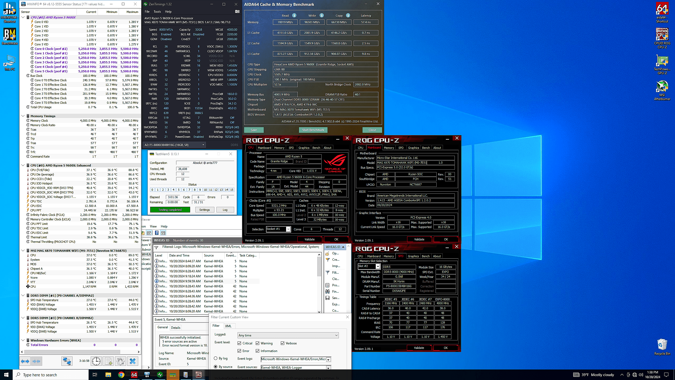Open Bench tab in Mainboard CPU-Z window

pyautogui.click(x=426, y=148)
